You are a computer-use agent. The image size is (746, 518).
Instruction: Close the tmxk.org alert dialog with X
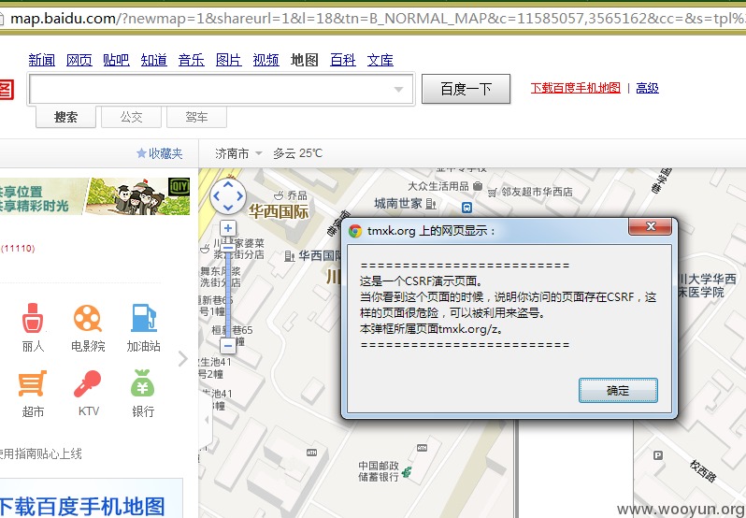click(651, 227)
